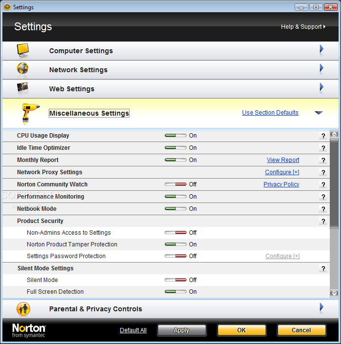Click the Parental & Privacy Controls family icon
Image resolution: width=341 pixels, height=344 pixels.
click(23, 309)
